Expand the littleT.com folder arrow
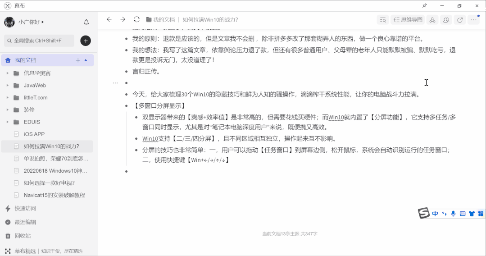This screenshot has height=256, width=486. click(x=8, y=97)
